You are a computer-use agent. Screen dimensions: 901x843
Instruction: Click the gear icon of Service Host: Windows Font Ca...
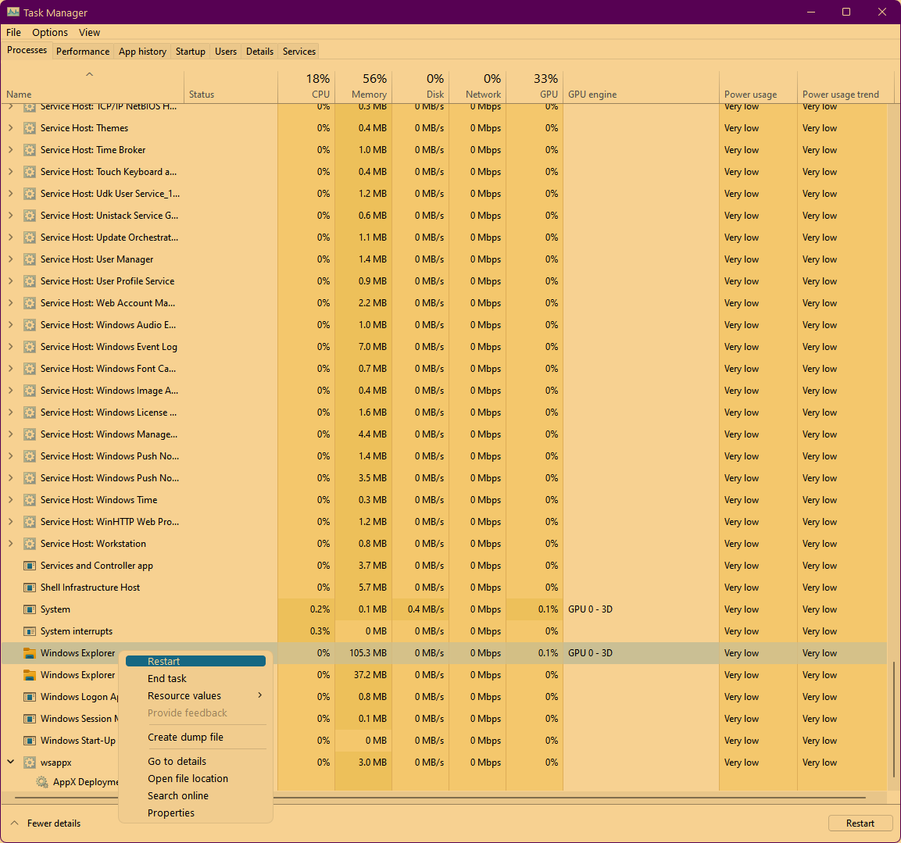(x=30, y=368)
